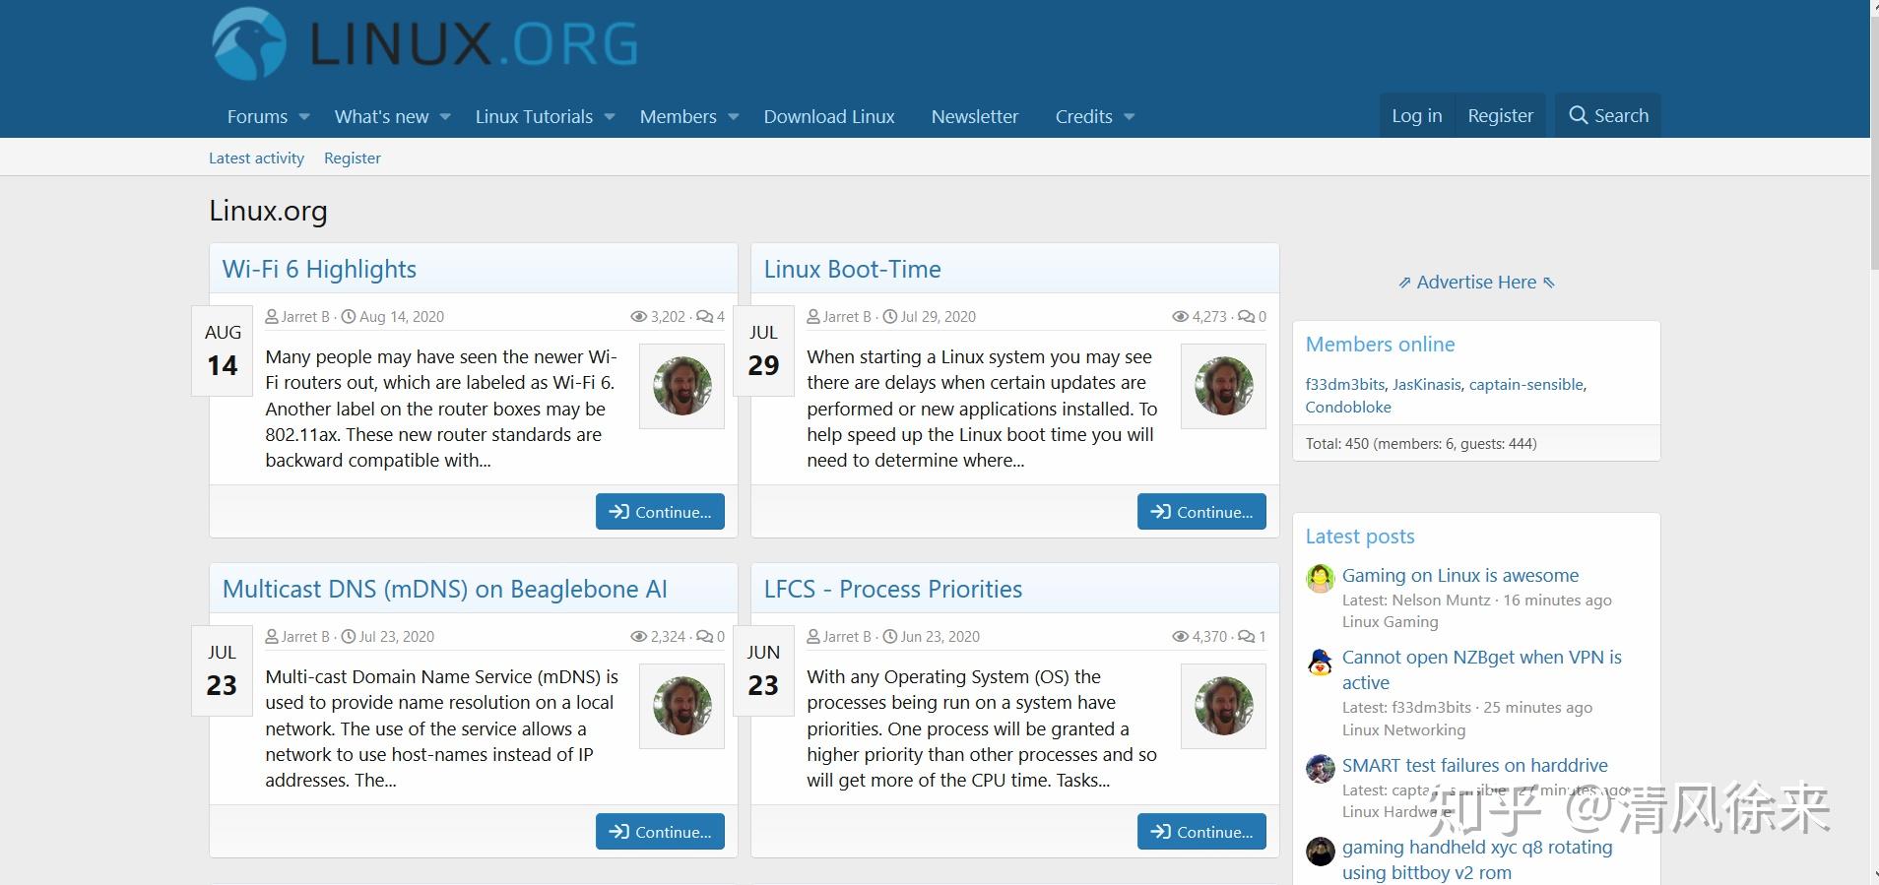This screenshot has width=1879, height=885.
Task: Click the comments icon on Wi-Fi 6 article
Action: (704, 317)
